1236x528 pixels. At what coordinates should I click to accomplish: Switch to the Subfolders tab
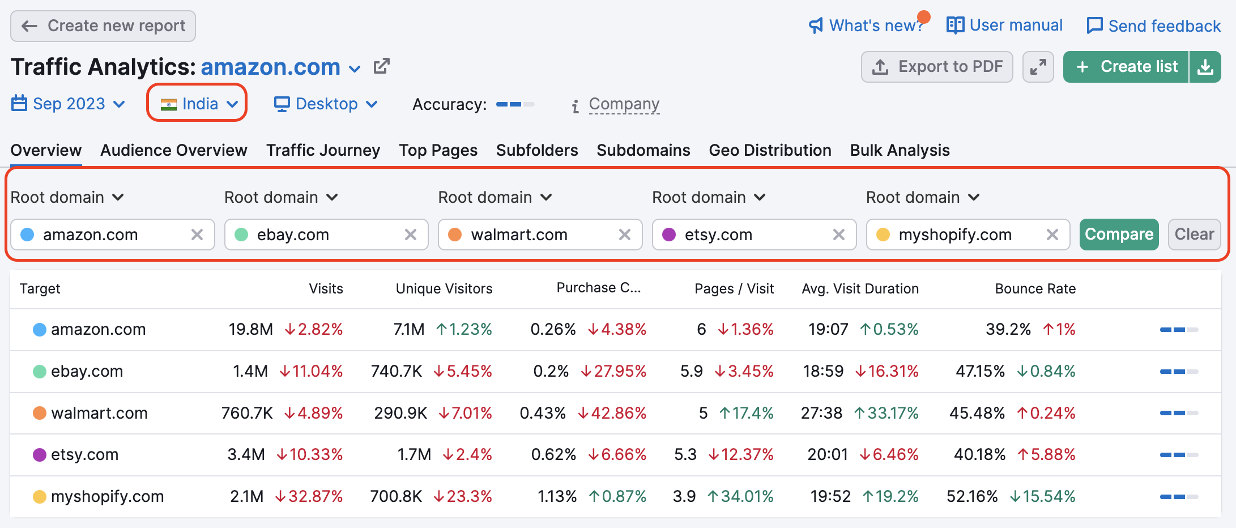[x=537, y=150]
